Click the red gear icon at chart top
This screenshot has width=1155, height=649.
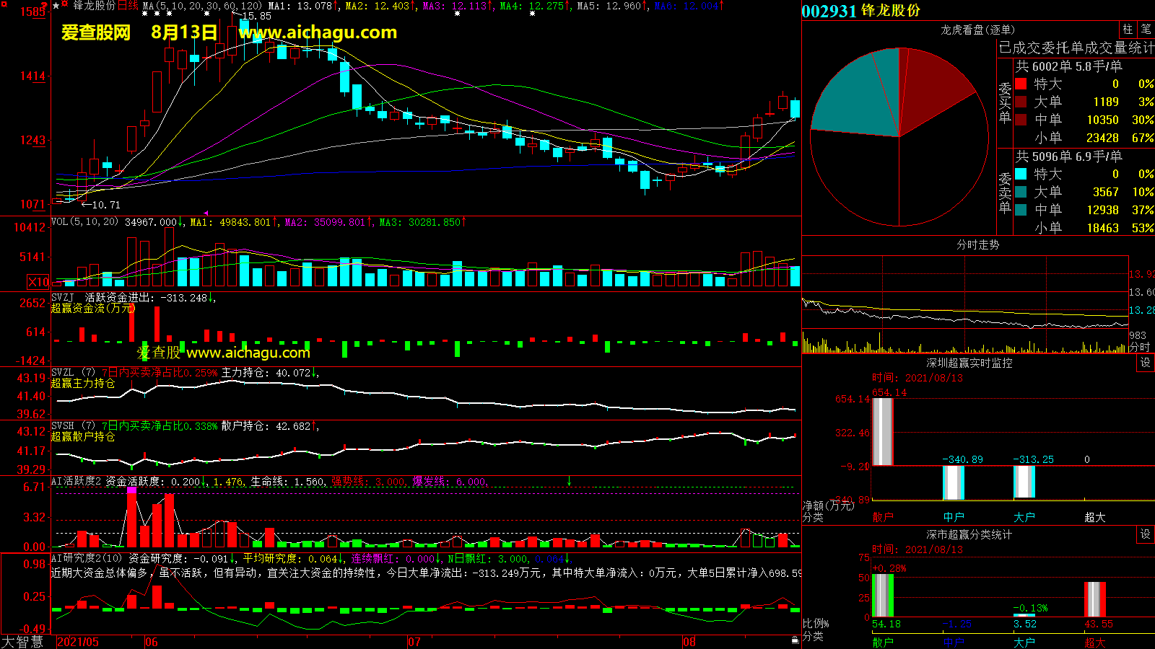65,4
